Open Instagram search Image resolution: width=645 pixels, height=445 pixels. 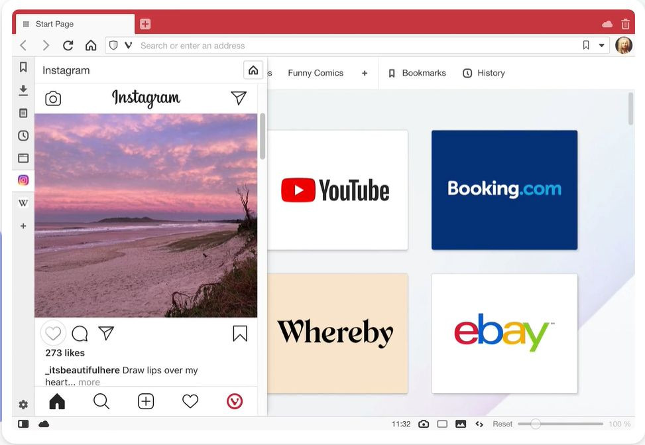101,401
